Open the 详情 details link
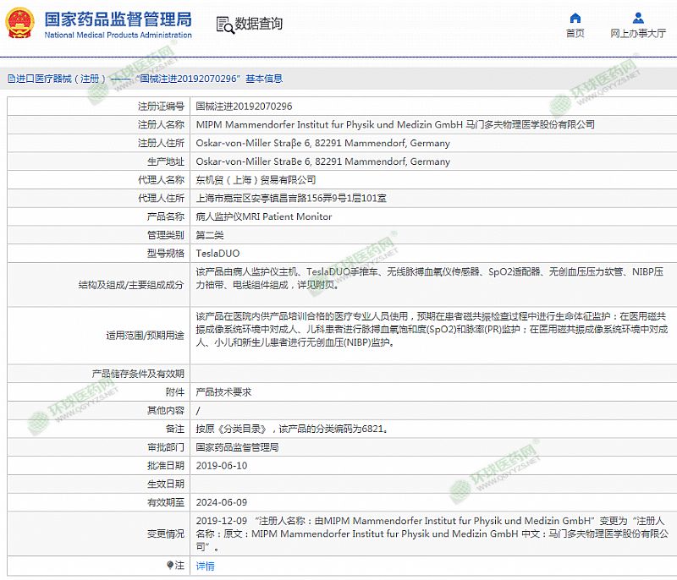The image size is (677, 580). (205, 566)
